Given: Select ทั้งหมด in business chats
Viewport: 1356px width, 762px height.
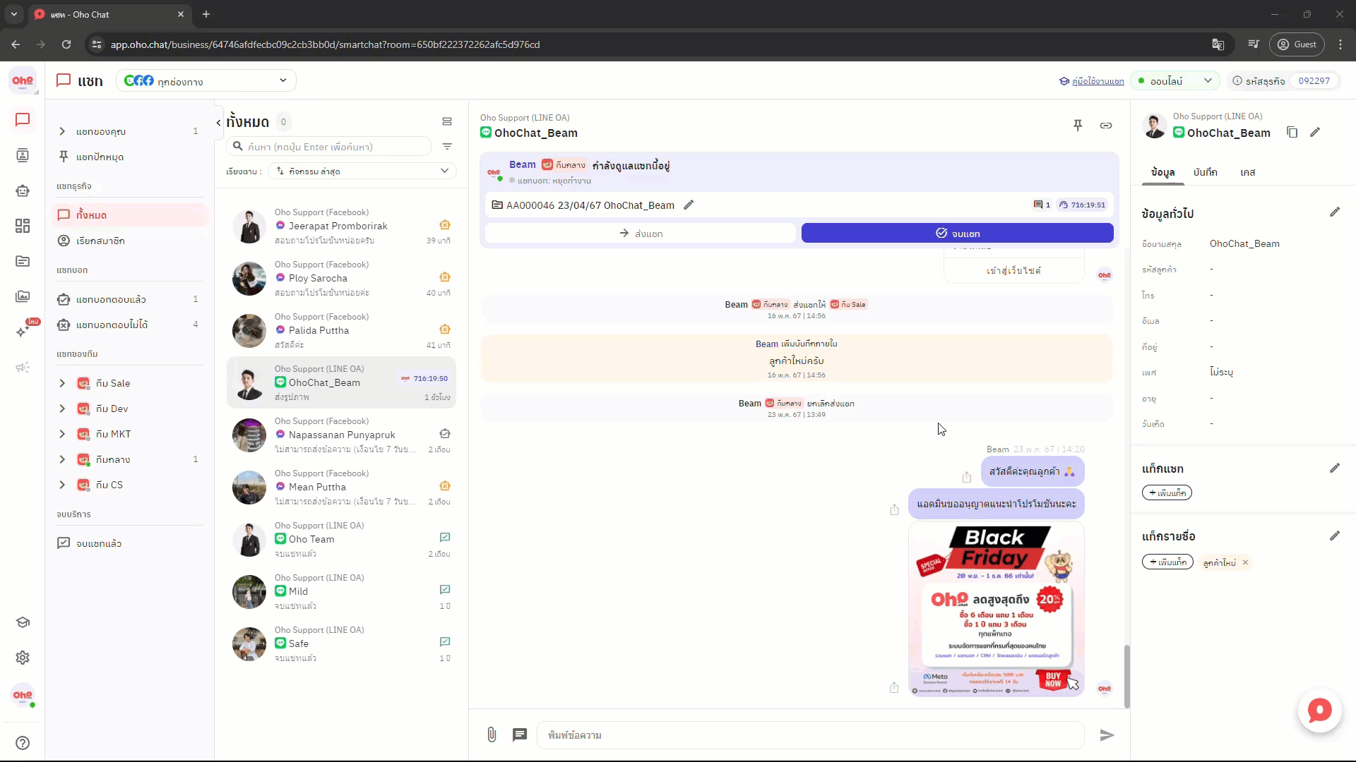Looking at the screenshot, I should pos(130,215).
